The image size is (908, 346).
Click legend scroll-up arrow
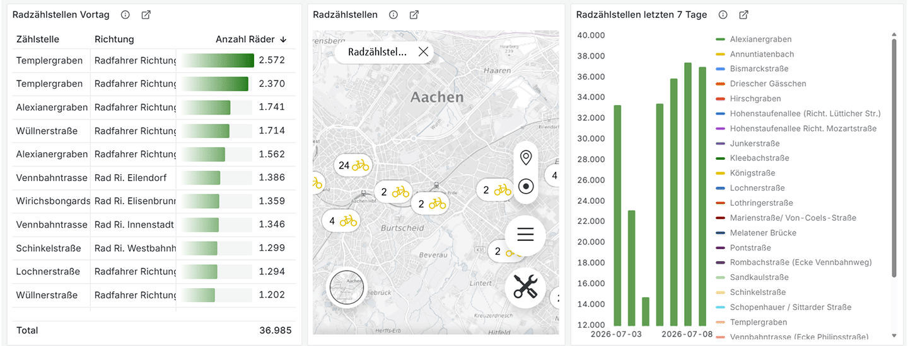893,35
